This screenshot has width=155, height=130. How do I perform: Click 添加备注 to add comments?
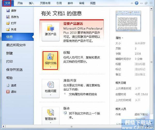[x=140, y=75]
